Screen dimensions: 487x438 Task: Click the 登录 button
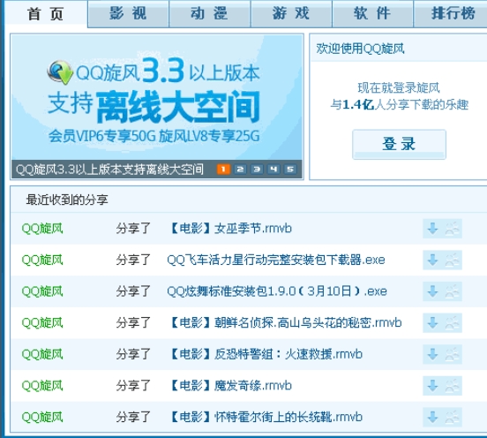click(x=399, y=145)
